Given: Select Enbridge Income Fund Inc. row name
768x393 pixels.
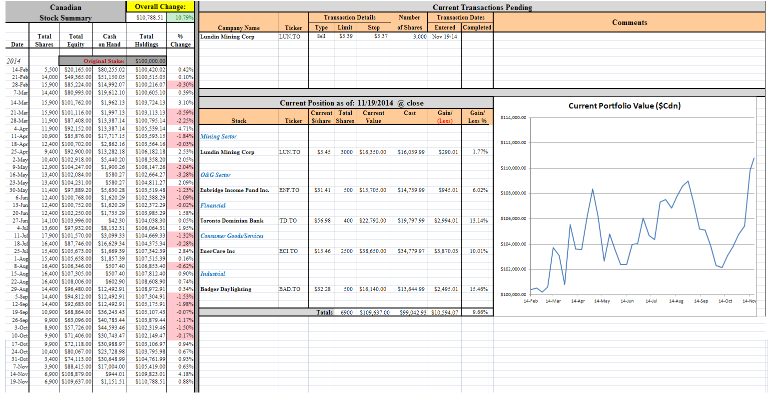Looking at the screenshot, I should coord(235,190).
